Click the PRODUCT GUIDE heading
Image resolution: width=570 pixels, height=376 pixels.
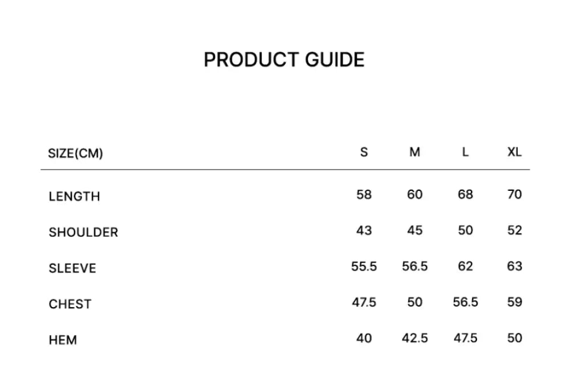[284, 60]
